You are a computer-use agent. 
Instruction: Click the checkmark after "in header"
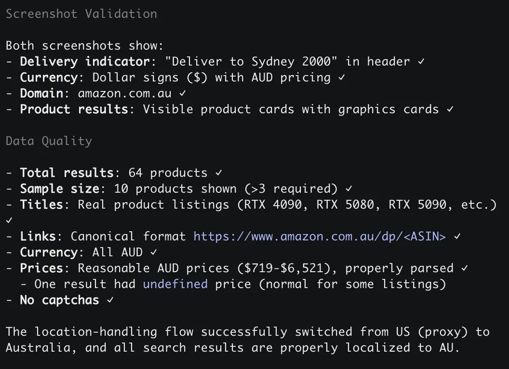421,62
